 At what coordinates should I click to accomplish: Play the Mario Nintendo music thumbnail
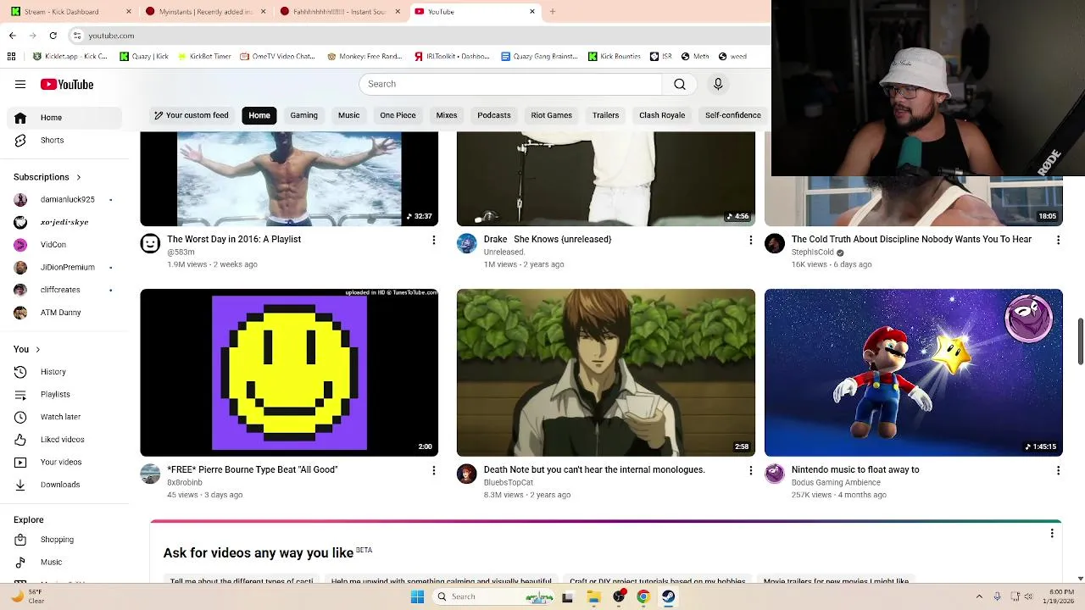pyautogui.click(x=914, y=373)
